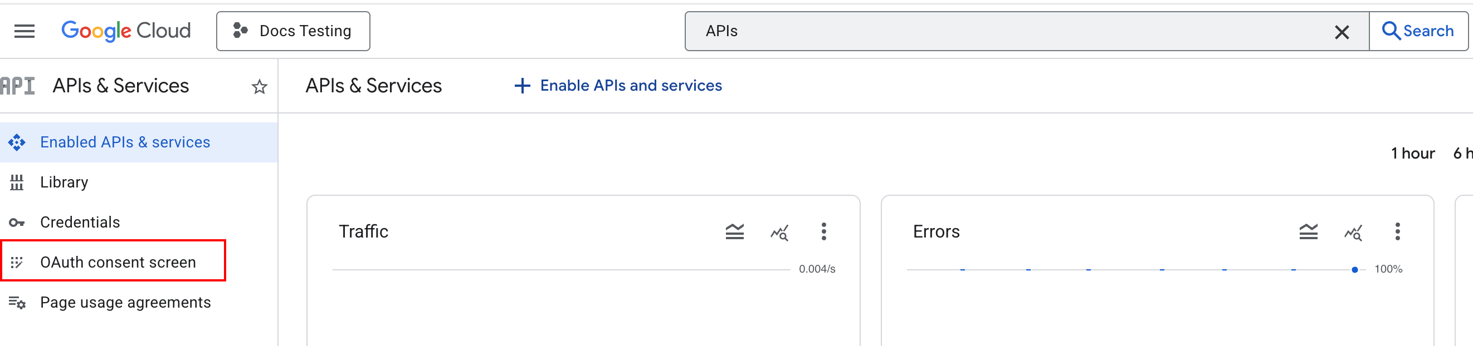
Task: Toggle legend icon on Traffic chart
Action: click(x=734, y=232)
